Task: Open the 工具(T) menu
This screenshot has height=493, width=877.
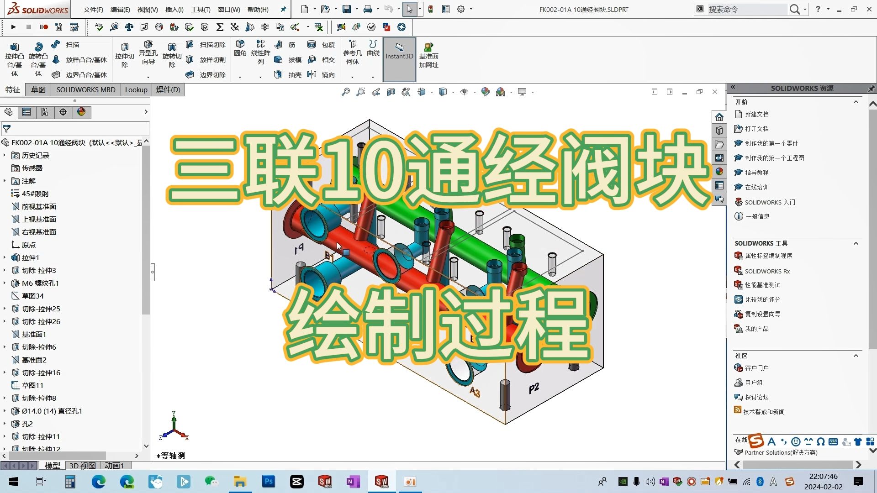Action: click(x=201, y=10)
